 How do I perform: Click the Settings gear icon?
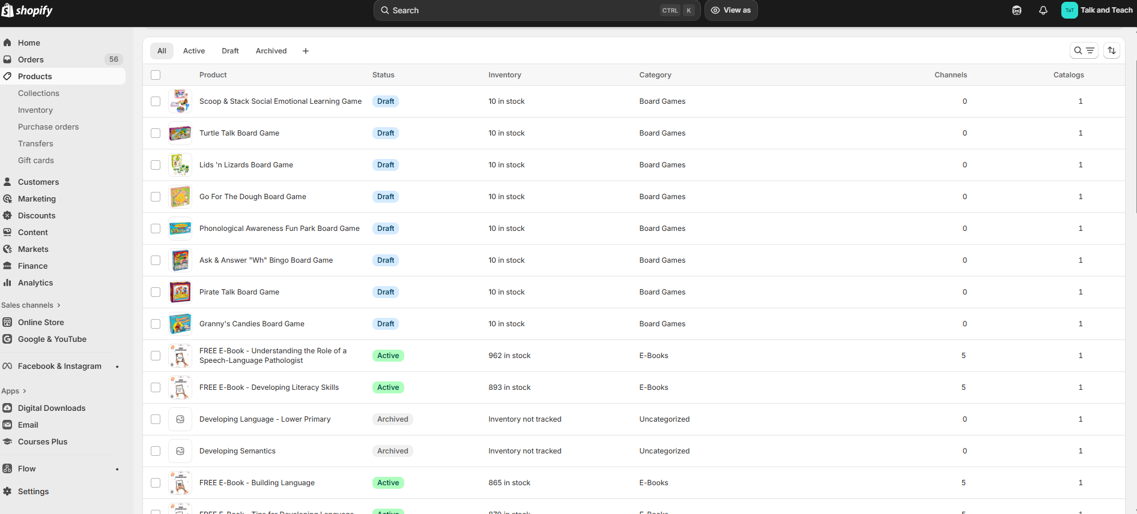click(7, 491)
